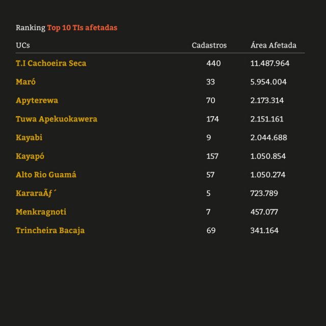Click the 174 cadastros cell
The height and width of the screenshot is (326, 326).
[212, 119]
